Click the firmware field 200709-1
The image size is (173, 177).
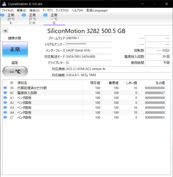point(89,38)
